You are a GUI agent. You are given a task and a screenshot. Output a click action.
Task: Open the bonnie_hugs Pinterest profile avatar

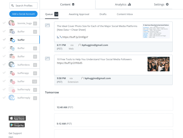[12, 23]
